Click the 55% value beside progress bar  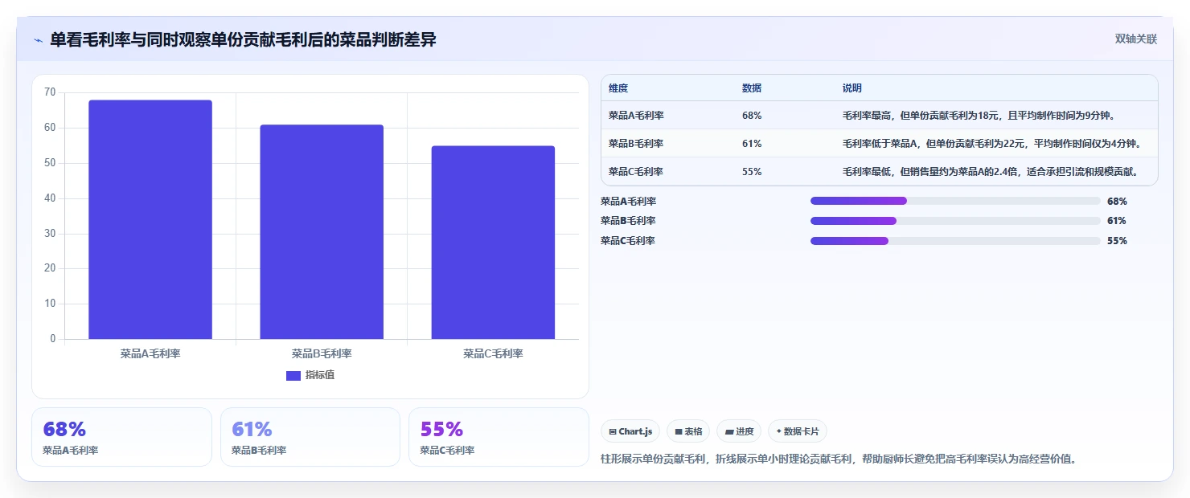tap(1117, 241)
